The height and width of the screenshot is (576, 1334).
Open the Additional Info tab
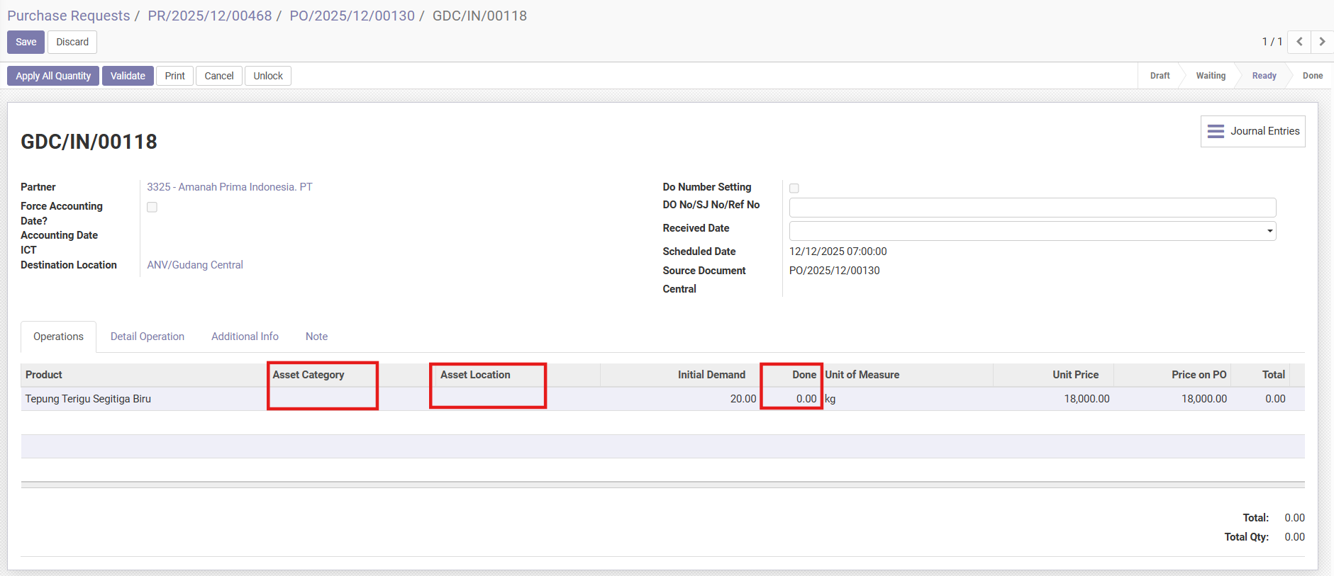click(245, 337)
